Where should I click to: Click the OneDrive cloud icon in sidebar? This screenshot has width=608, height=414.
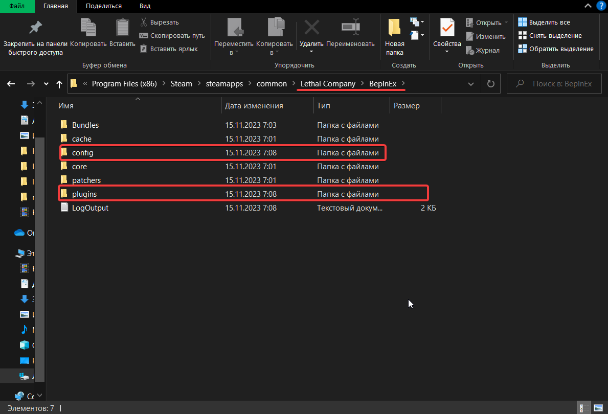[x=19, y=233]
